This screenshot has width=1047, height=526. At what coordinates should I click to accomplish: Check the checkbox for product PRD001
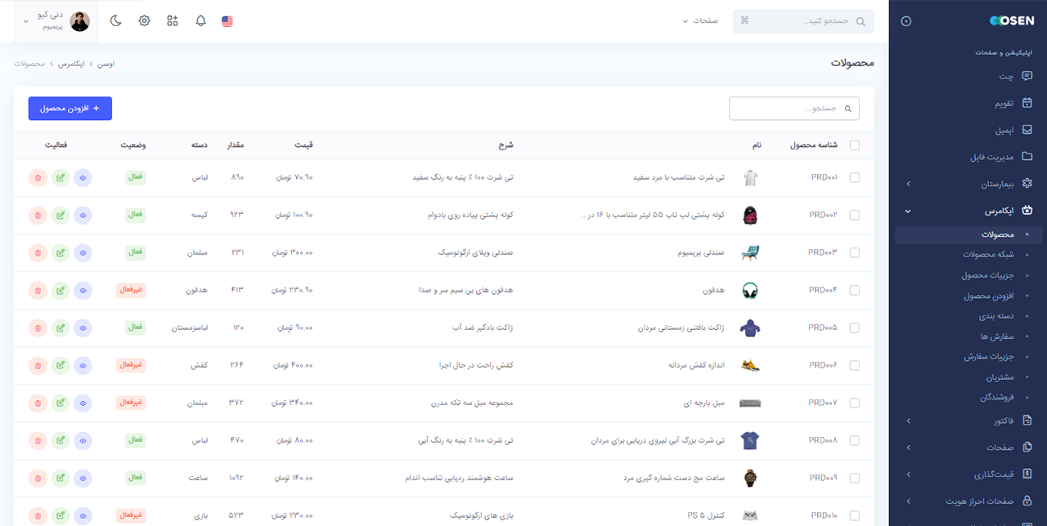tap(854, 177)
